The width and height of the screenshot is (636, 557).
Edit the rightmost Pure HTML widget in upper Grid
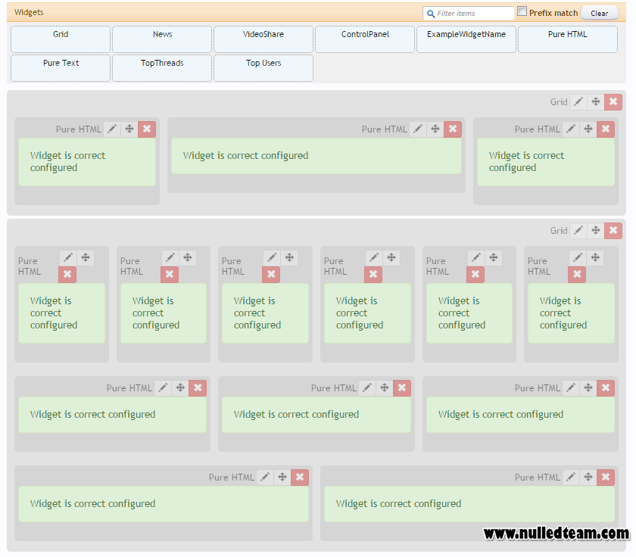[x=571, y=129]
